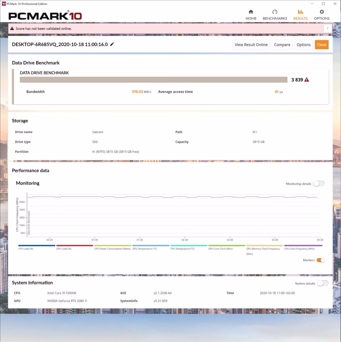This screenshot has width=341, height=342.
Task: Maximize the PCMark 10 window
Action: pos(323,4)
